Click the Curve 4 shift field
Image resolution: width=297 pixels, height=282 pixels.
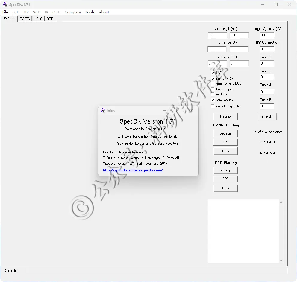tap(267, 92)
